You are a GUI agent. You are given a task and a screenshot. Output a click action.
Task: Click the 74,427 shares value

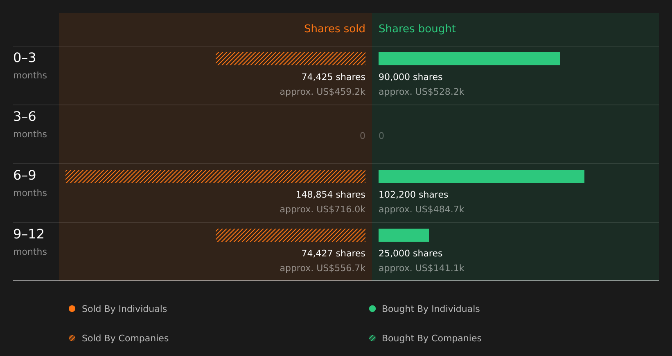[x=333, y=254]
